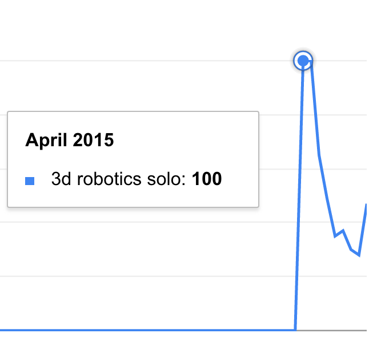Click the 3d robotics solo series label
The height and width of the screenshot is (337, 385).
tap(119, 179)
